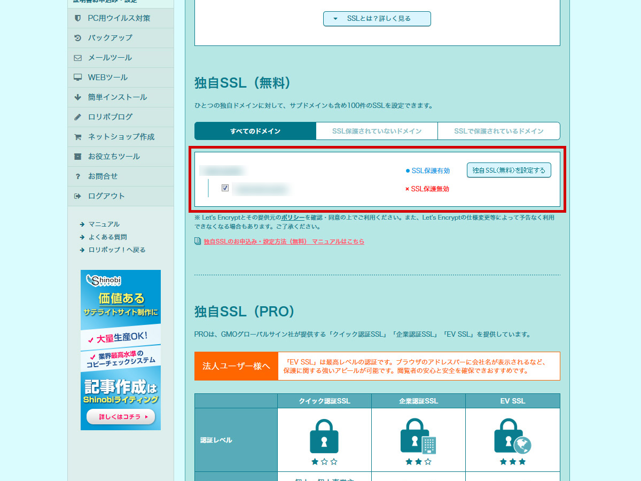The height and width of the screenshot is (481, 641).
Task: Select the すべてのドメイン tab
Action: coord(255,131)
